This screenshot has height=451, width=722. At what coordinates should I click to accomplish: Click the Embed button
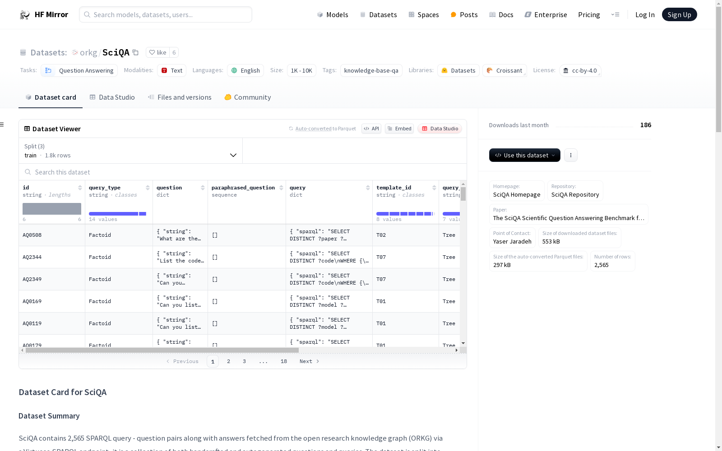pyautogui.click(x=399, y=129)
